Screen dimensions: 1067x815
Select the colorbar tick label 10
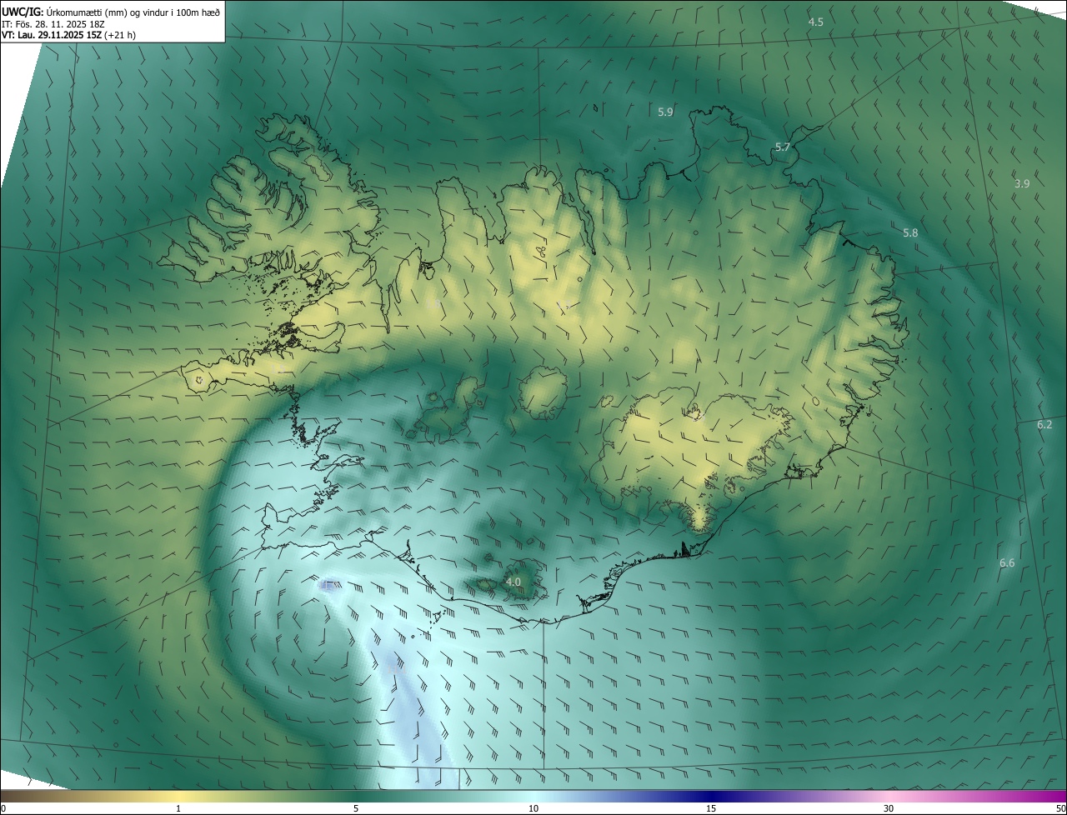pyautogui.click(x=533, y=808)
